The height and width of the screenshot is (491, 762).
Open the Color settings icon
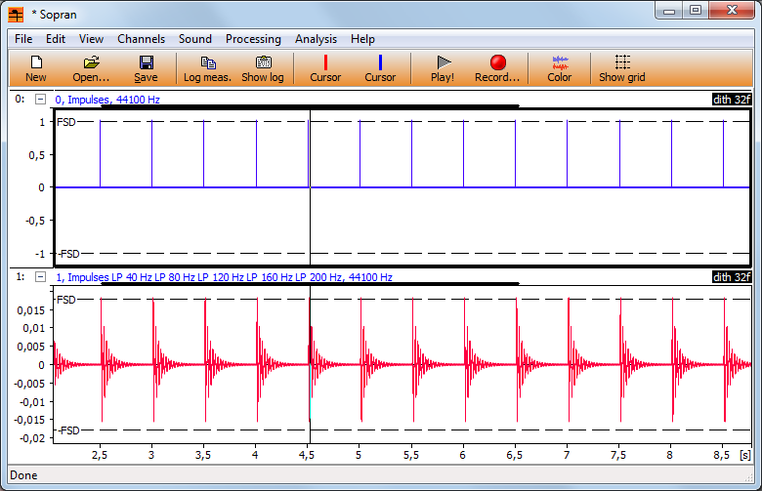coord(560,67)
